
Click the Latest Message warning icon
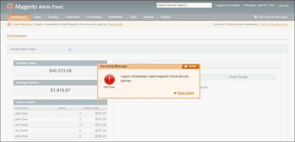[9, 24]
